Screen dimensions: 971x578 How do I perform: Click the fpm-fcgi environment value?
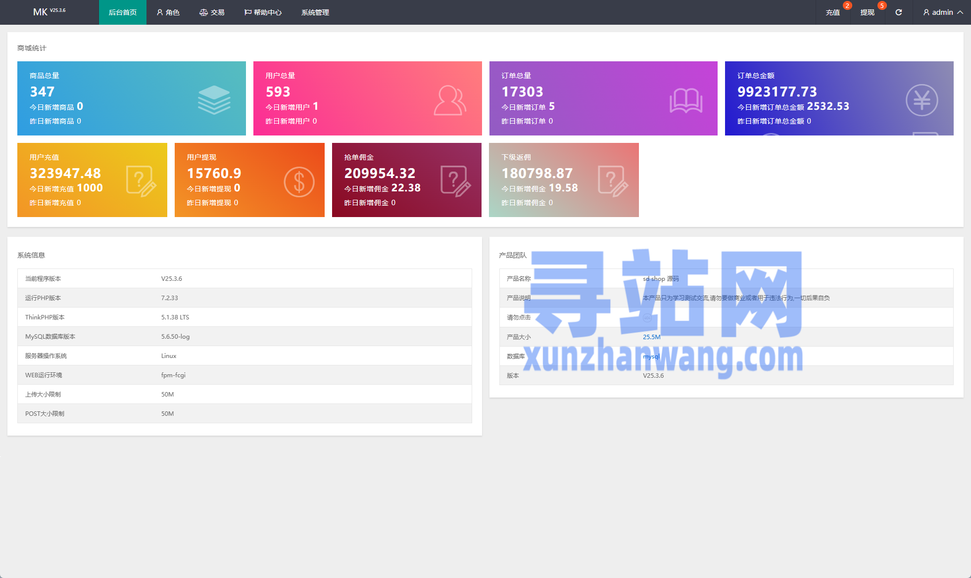173,375
